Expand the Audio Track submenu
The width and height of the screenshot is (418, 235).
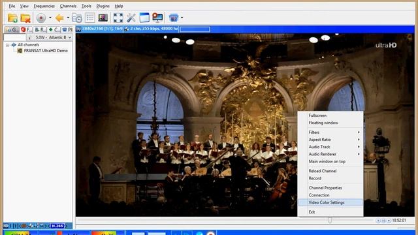(330, 147)
